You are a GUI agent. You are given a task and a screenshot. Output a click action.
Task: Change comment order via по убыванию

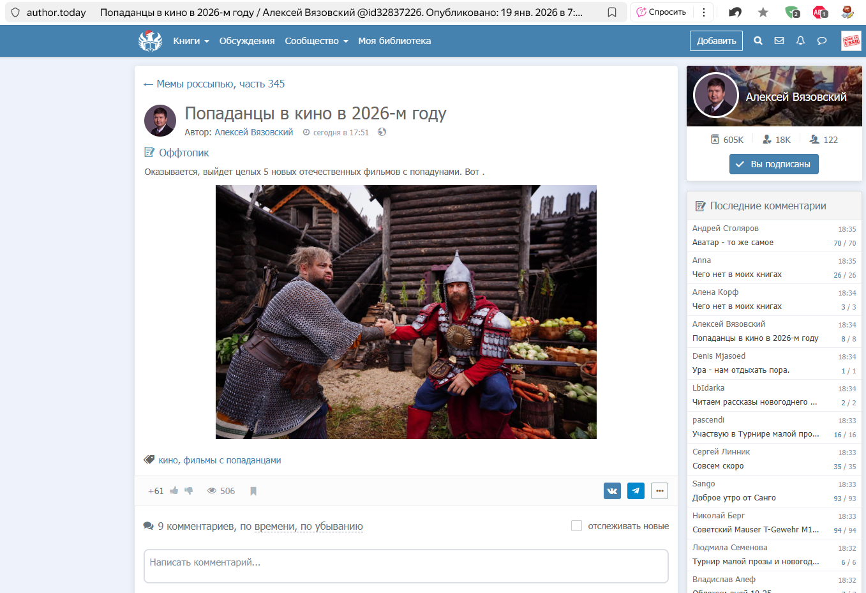332,527
